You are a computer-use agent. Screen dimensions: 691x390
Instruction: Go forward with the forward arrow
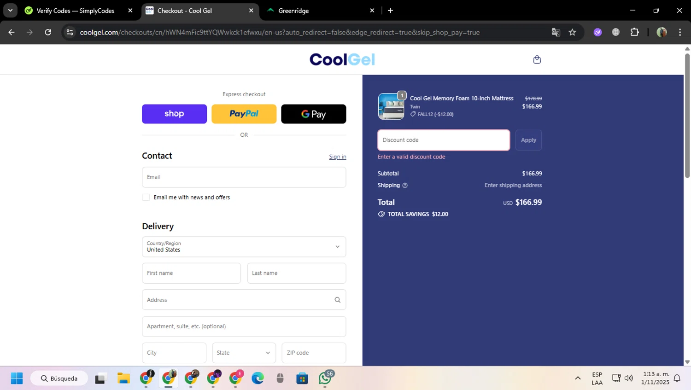click(29, 32)
